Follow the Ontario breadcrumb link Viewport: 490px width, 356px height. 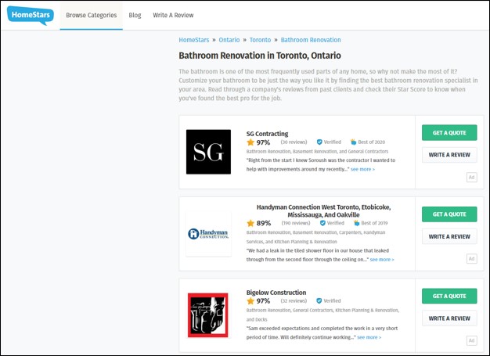click(x=229, y=40)
